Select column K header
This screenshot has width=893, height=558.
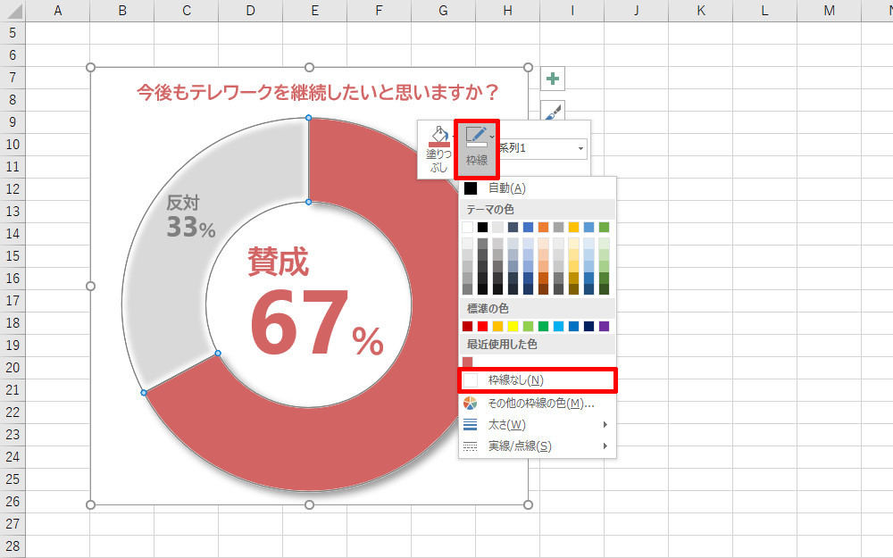(x=700, y=10)
